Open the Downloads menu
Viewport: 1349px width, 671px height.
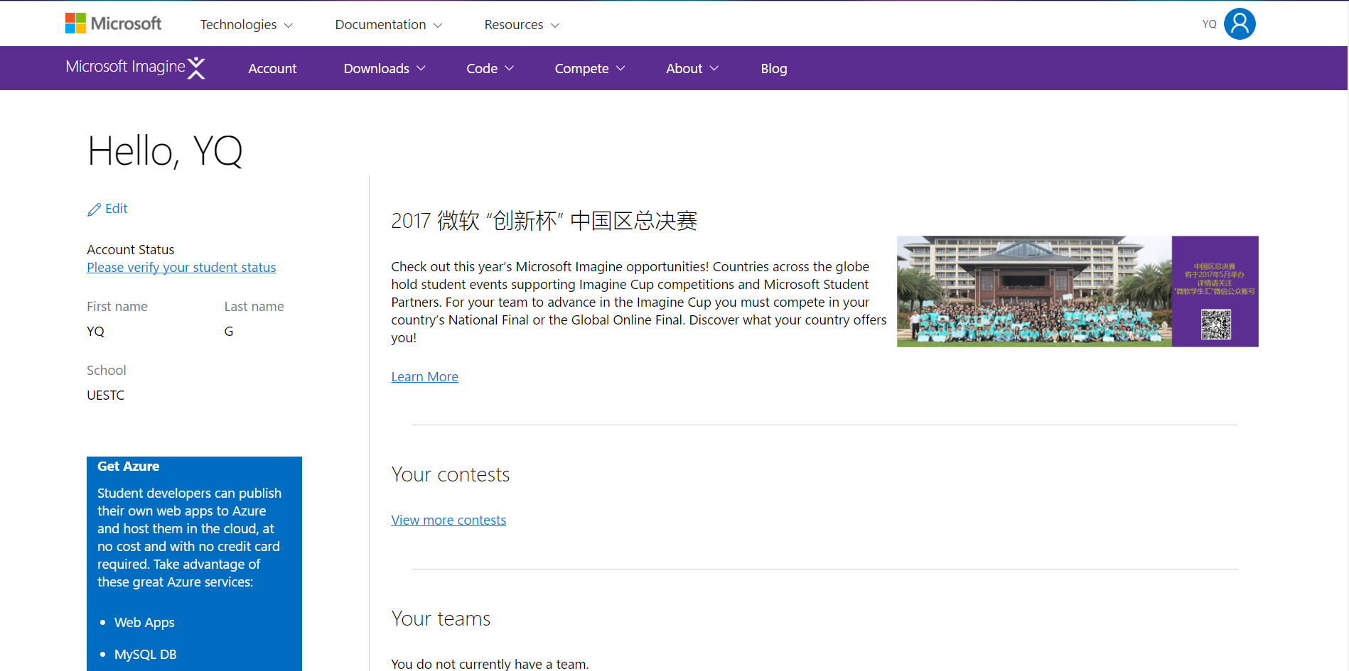click(x=384, y=69)
